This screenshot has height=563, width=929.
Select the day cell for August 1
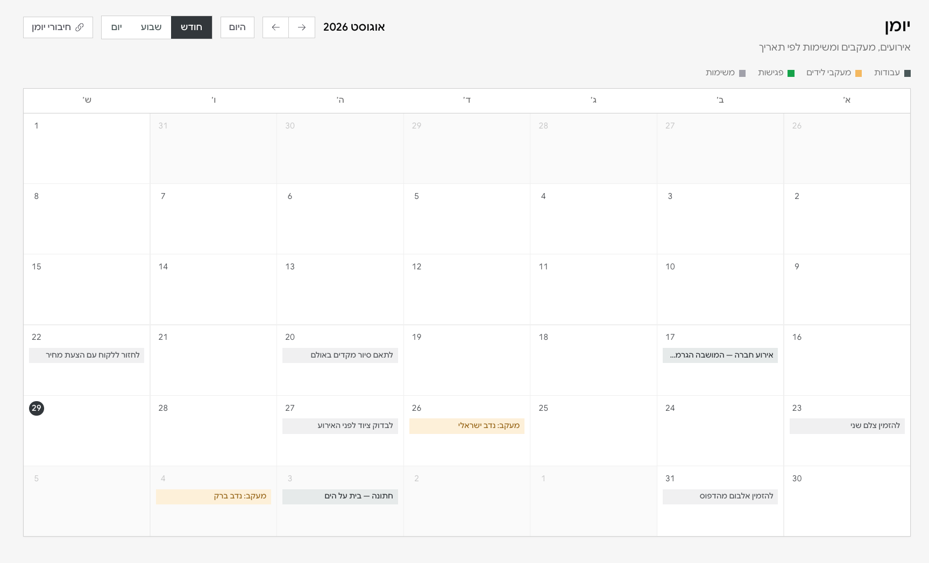click(87, 148)
